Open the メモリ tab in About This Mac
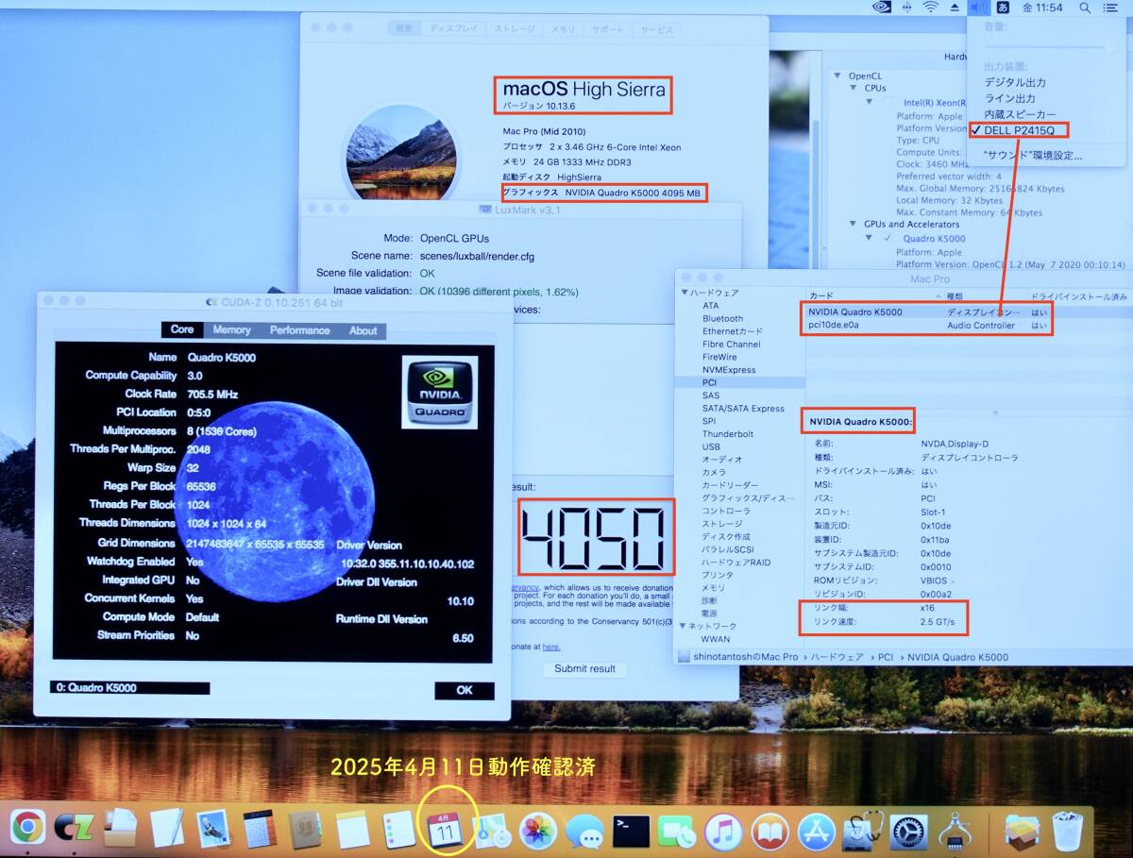This screenshot has height=858, width=1133. pyautogui.click(x=564, y=29)
